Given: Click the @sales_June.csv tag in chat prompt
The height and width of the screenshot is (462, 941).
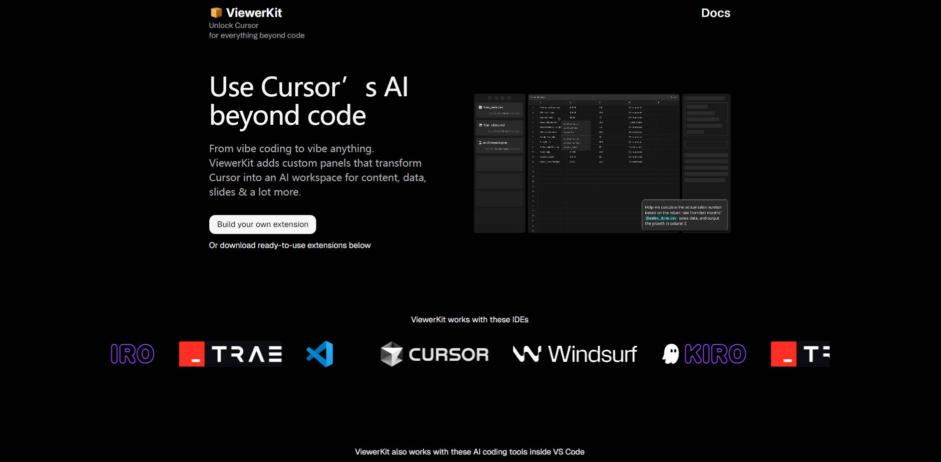Looking at the screenshot, I should [661, 219].
